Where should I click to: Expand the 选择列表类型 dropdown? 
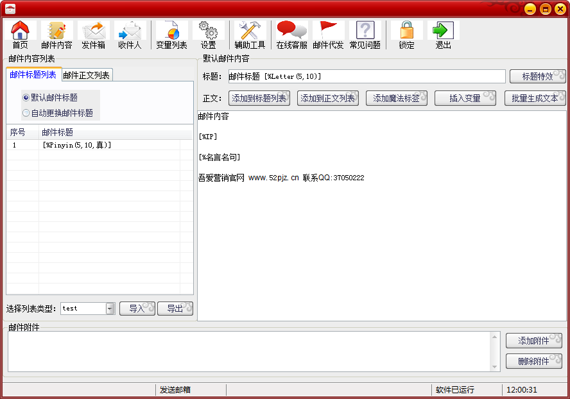110,309
